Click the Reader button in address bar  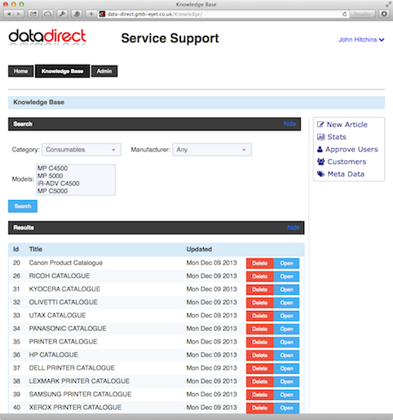(362, 14)
